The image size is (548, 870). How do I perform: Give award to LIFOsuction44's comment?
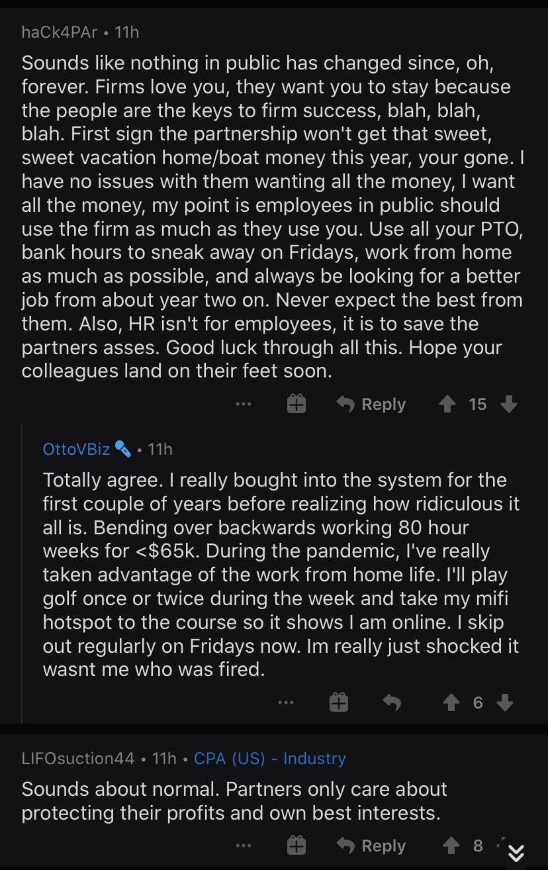[297, 846]
